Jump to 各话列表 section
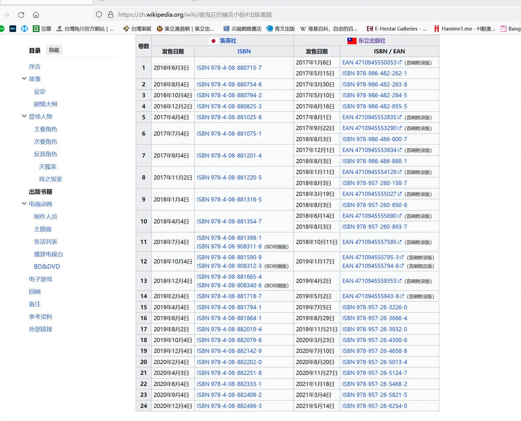Screen dimensions: 521x421 [x=45, y=242]
